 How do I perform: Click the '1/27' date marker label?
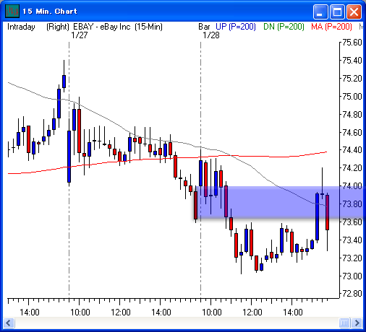pyautogui.click(x=80, y=35)
